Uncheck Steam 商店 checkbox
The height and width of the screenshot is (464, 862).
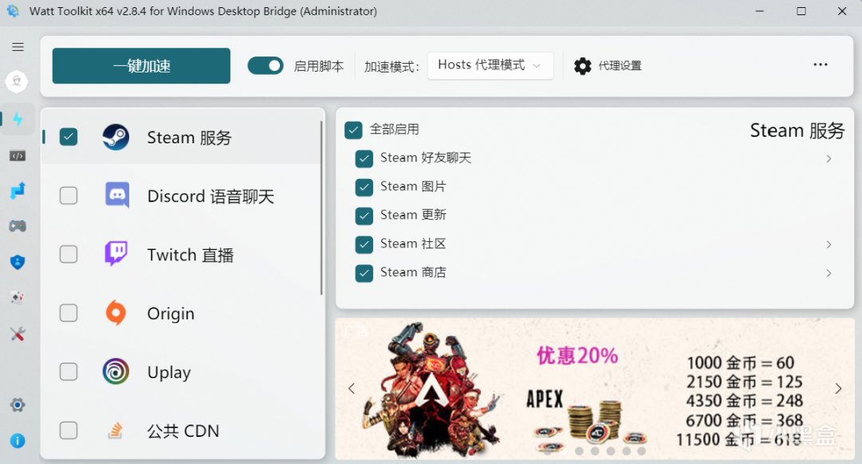tap(364, 272)
